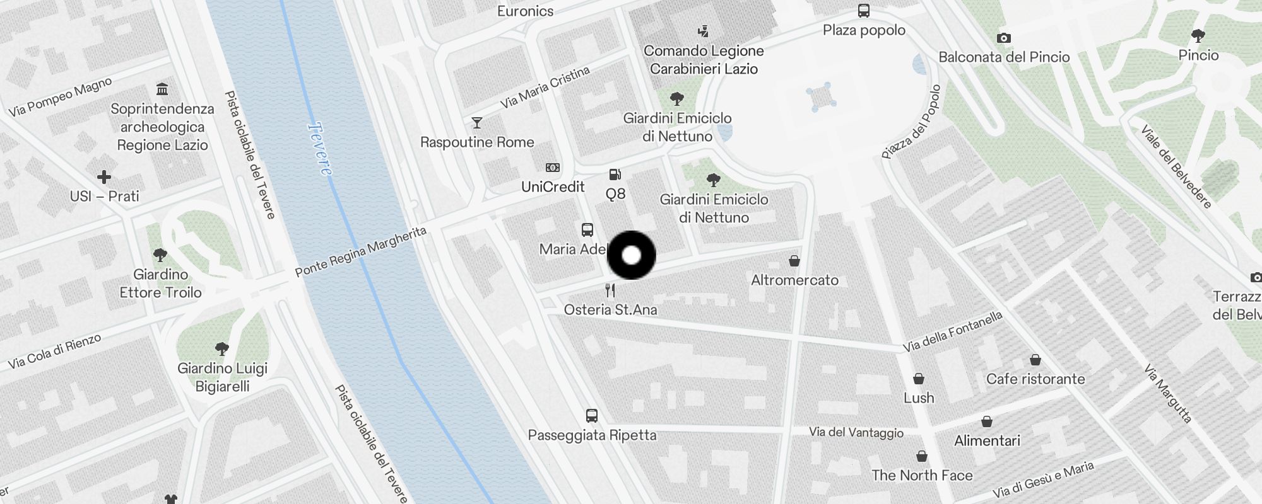Open The North Face store label
Image resolution: width=1262 pixels, height=504 pixels.
click(x=922, y=476)
